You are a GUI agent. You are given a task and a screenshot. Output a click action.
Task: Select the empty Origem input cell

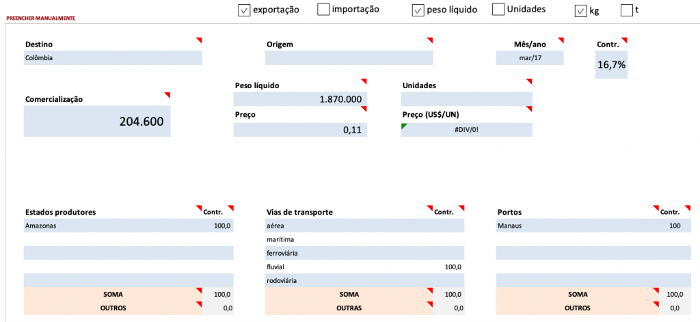click(349, 57)
